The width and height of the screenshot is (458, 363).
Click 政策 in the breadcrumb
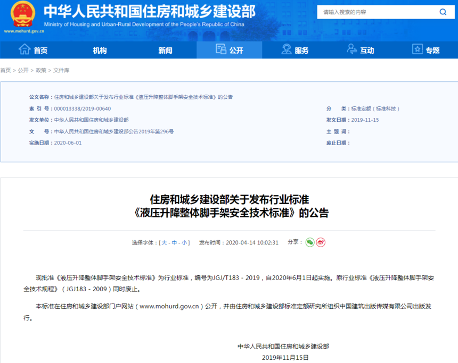(x=41, y=70)
